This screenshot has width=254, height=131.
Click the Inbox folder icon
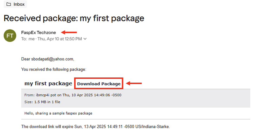9,4
